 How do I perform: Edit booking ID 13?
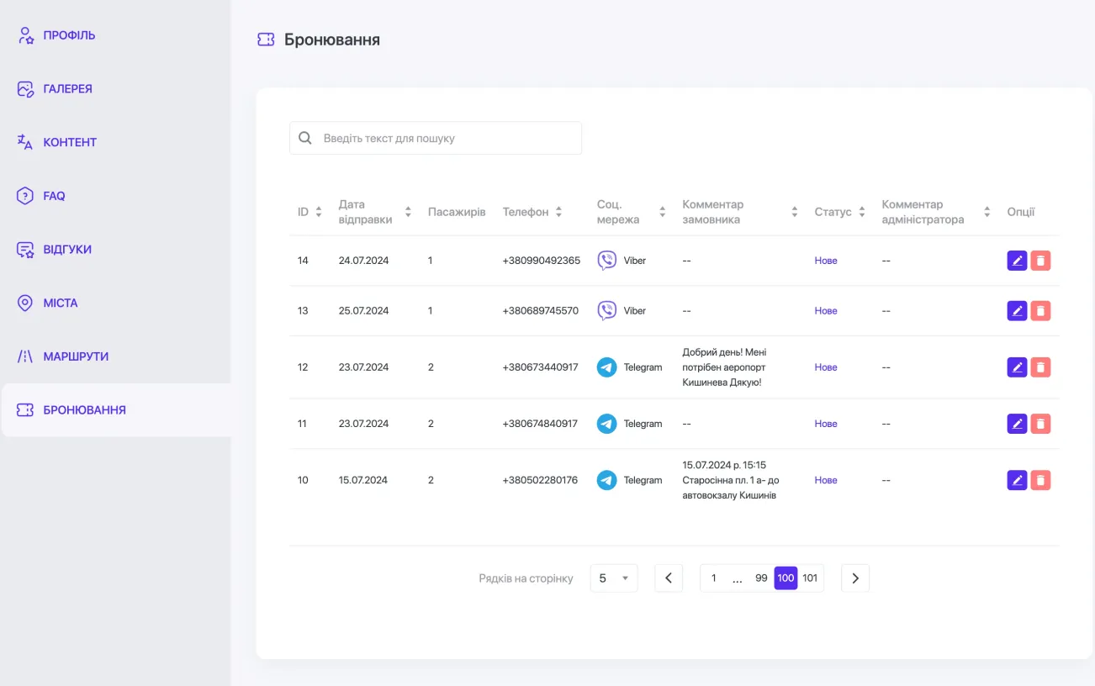click(x=1017, y=311)
